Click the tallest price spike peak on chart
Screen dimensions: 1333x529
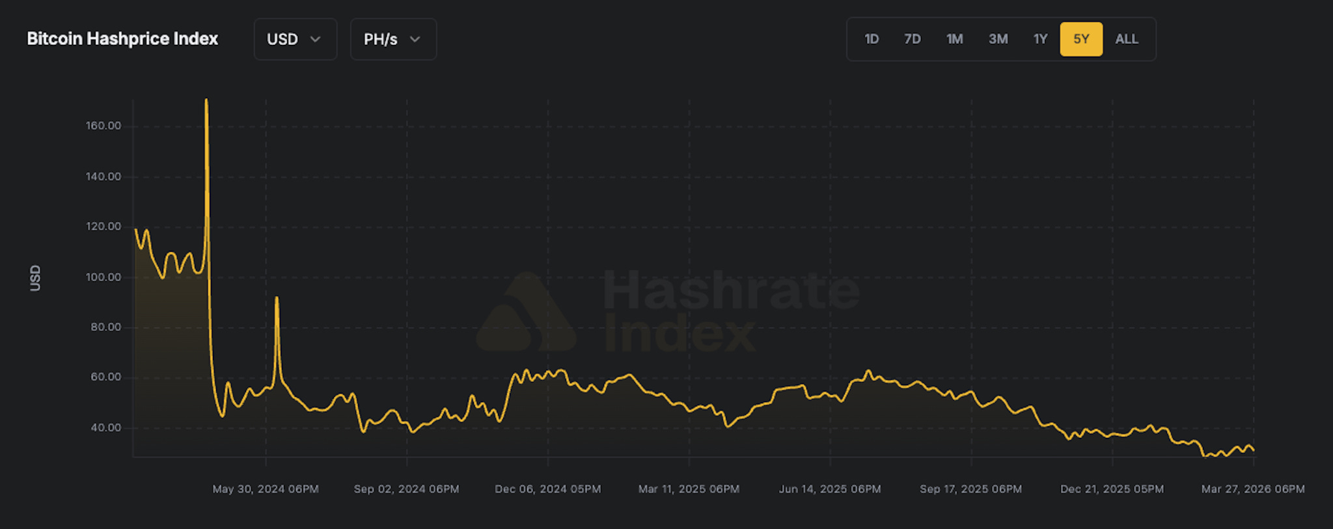pos(206,100)
